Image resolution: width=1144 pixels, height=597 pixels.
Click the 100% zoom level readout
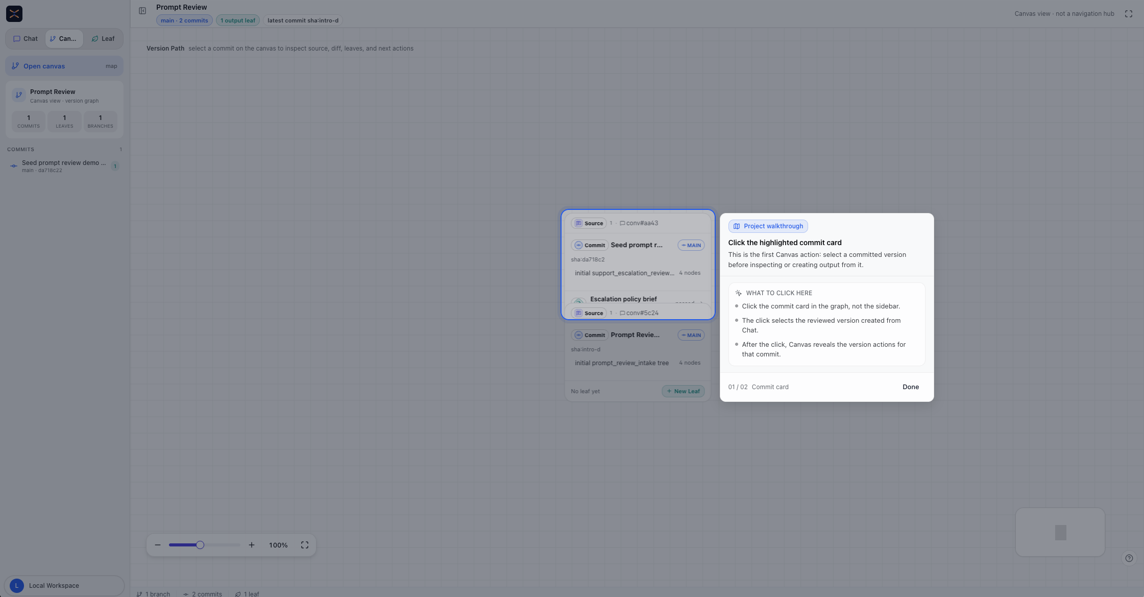coord(278,545)
